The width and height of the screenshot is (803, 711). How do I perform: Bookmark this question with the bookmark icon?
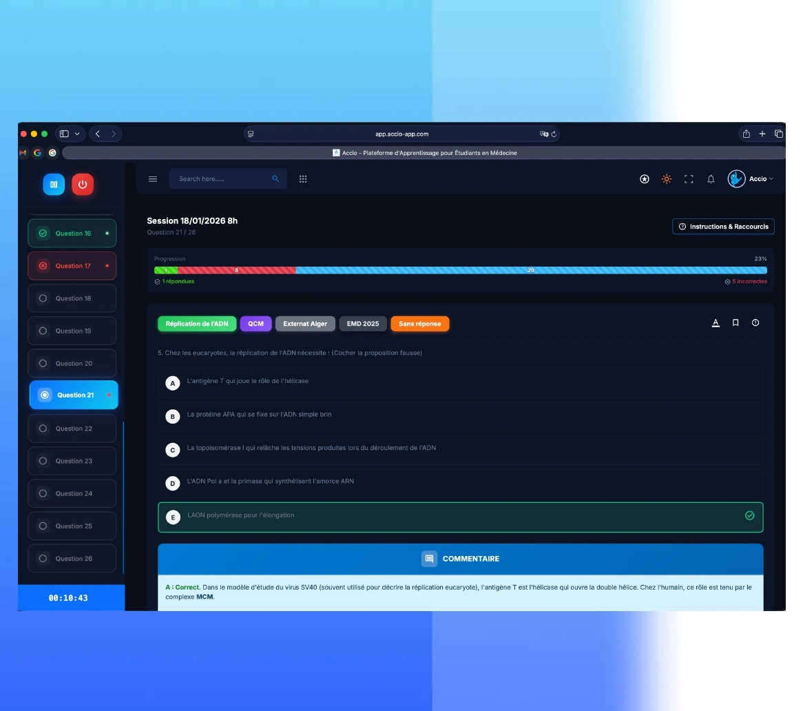(736, 323)
